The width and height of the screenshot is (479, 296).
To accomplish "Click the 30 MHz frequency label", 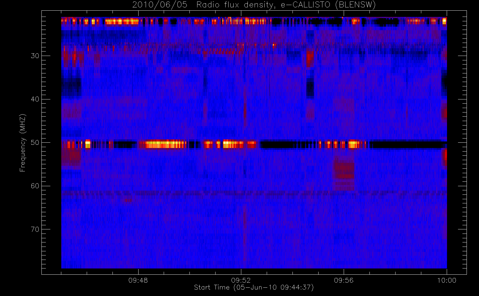I will [x=35, y=56].
